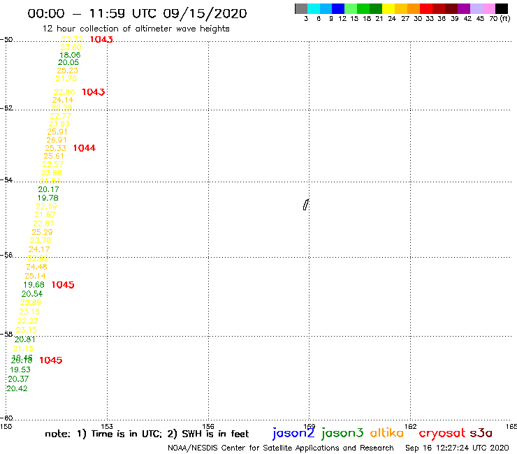Click the wave height value 25.23
517x454 pixels.
67,71
